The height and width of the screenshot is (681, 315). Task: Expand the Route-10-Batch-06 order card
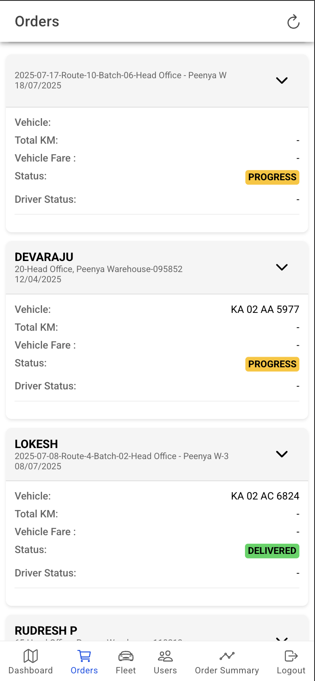click(282, 80)
